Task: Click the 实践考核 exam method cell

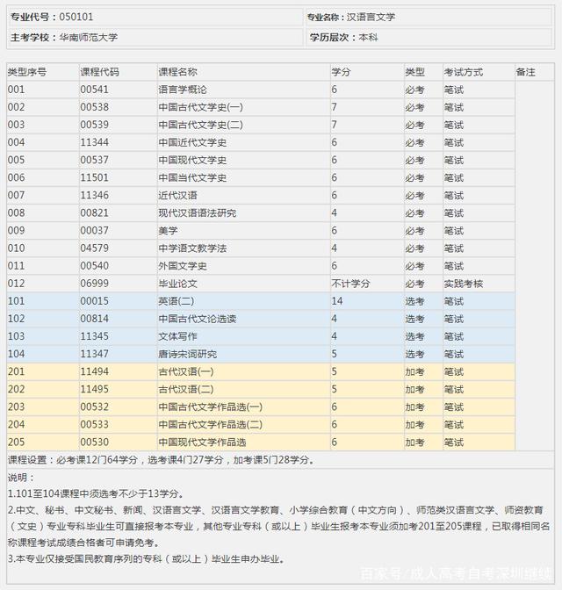Action: click(x=463, y=284)
